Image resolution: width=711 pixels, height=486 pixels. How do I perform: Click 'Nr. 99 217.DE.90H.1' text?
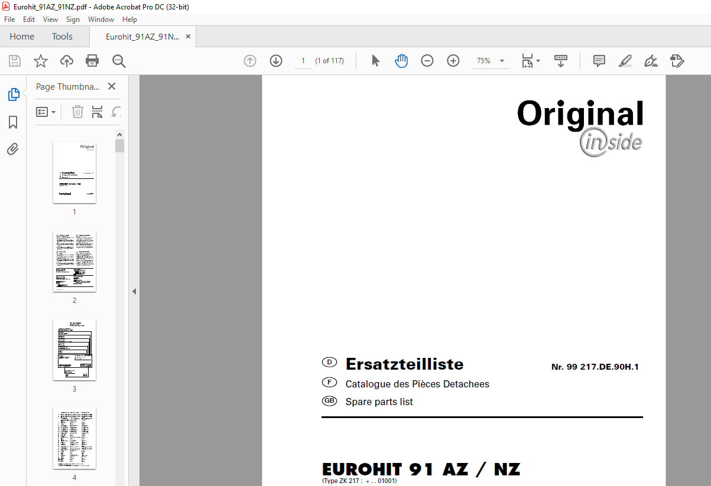point(595,367)
